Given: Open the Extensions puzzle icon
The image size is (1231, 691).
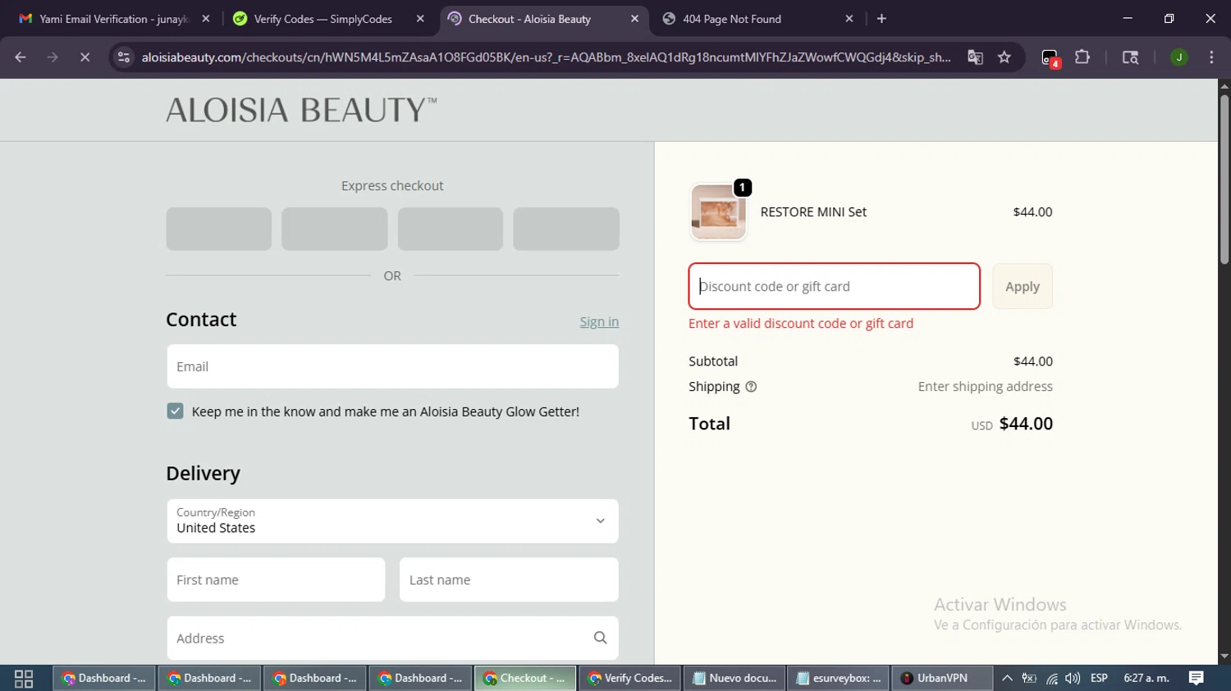Looking at the screenshot, I should pos(1082,57).
